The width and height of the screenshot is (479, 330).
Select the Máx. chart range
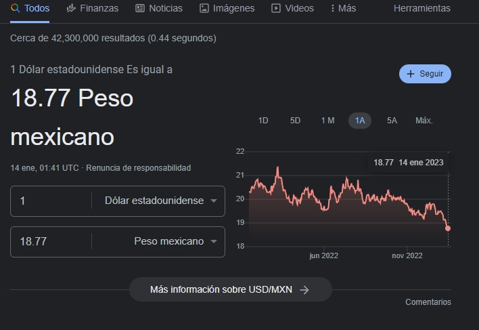coord(424,121)
